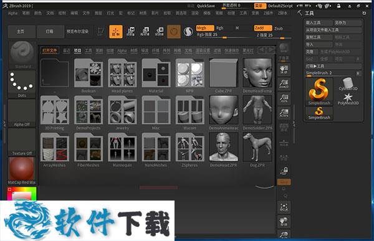Collapse the right tray divider arrows
Screen dimensions: 374x241
(x=294, y=123)
